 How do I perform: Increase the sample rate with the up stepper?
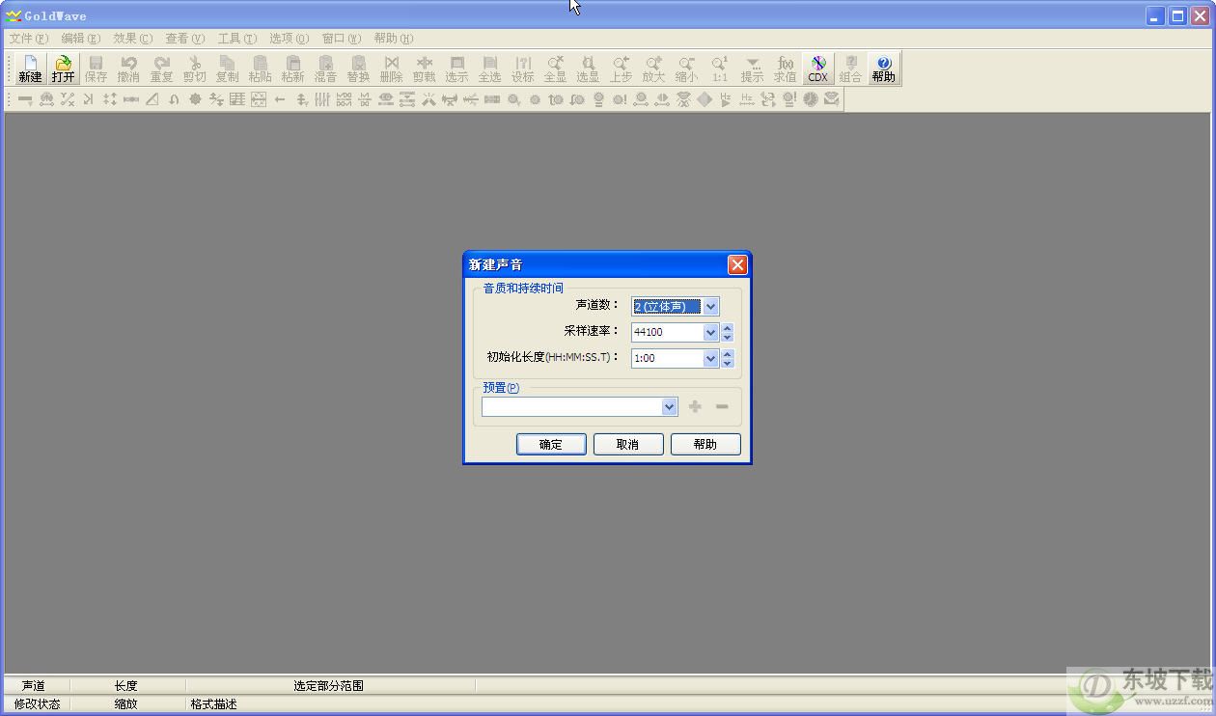(x=728, y=327)
